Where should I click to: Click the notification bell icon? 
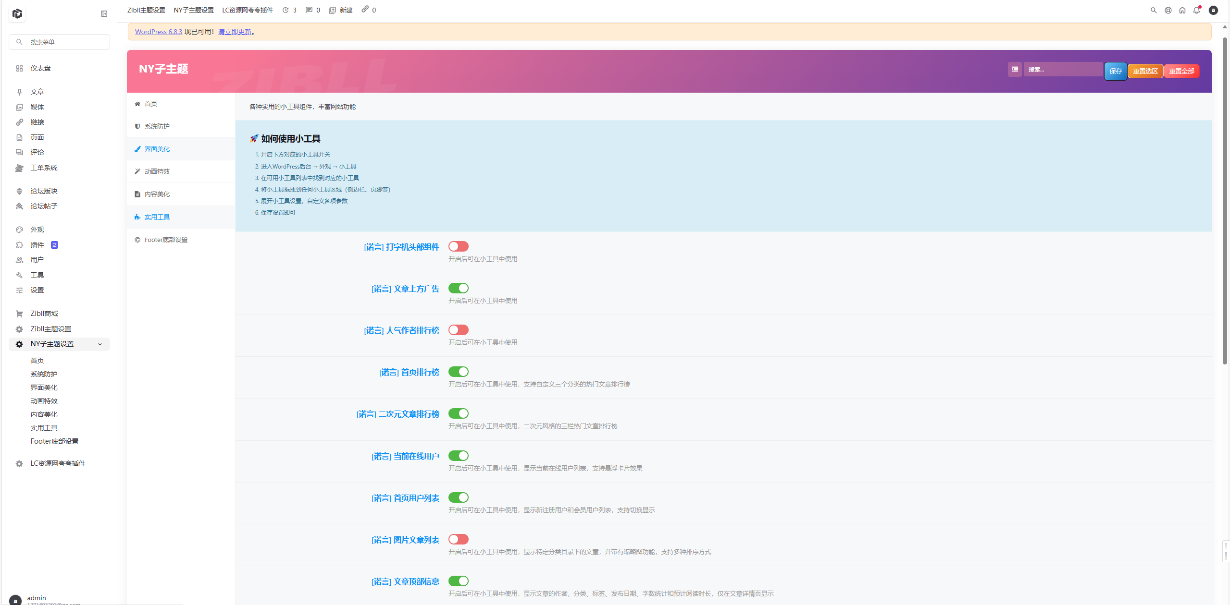point(1196,10)
